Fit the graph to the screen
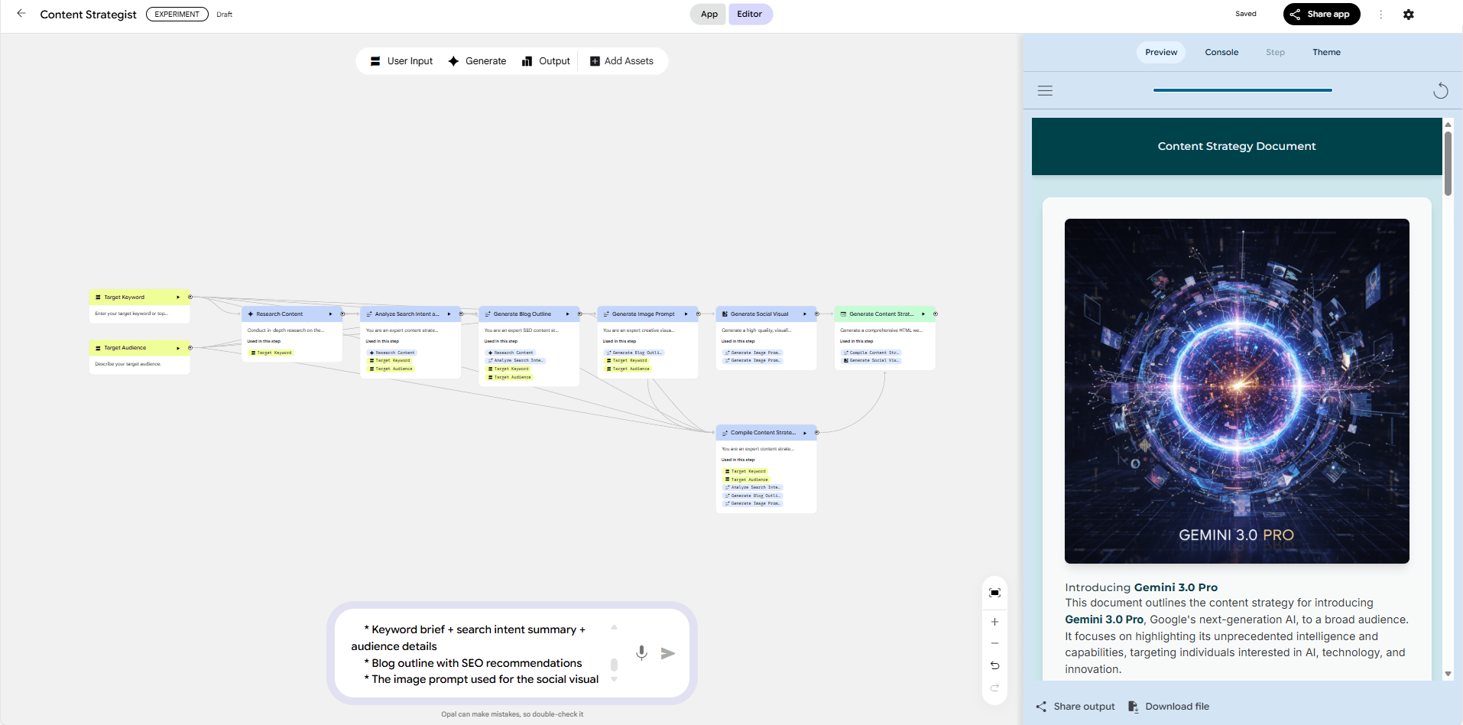Image resolution: width=1463 pixels, height=725 pixels. click(994, 593)
